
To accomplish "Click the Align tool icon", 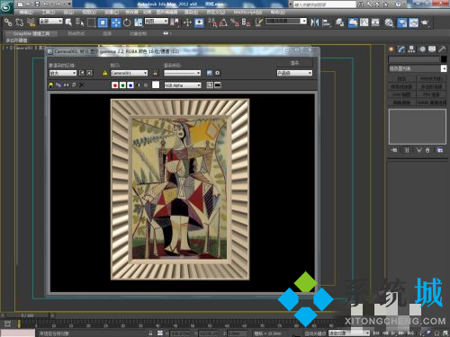I will (326, 22).
